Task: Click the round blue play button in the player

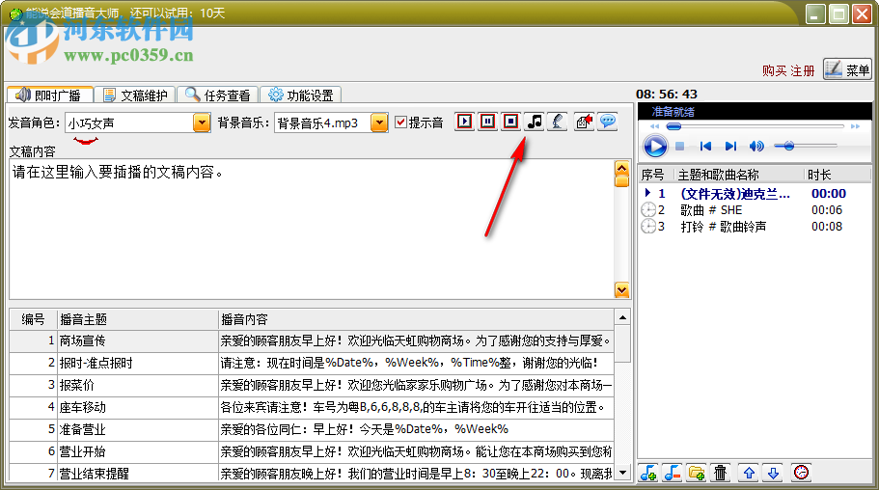Action: point(655,147)
